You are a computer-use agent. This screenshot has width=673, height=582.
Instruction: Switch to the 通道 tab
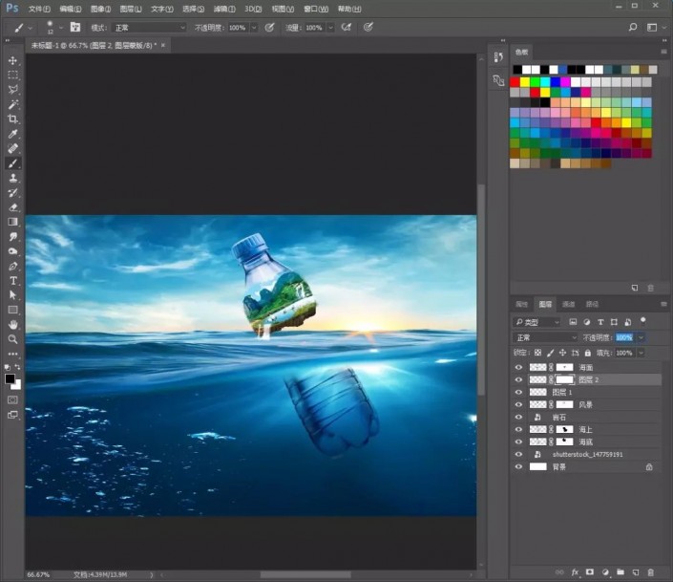click(x=568, y=304)
